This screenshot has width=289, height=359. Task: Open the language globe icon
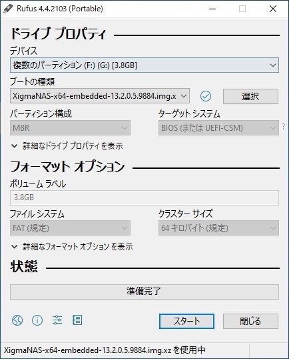click(17, 320)
